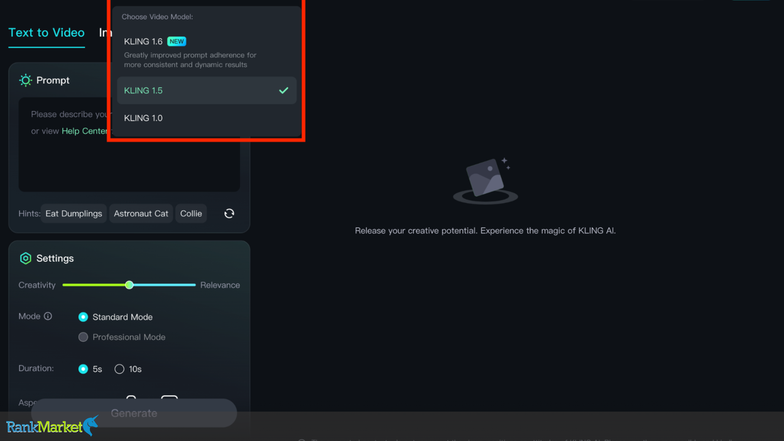Use the Astronaut Cat hint
Viewport: 784px width, 441px height.
[x=141, y=213]
